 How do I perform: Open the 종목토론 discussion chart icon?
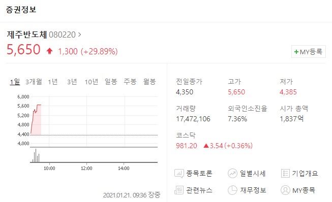(179, 174)
